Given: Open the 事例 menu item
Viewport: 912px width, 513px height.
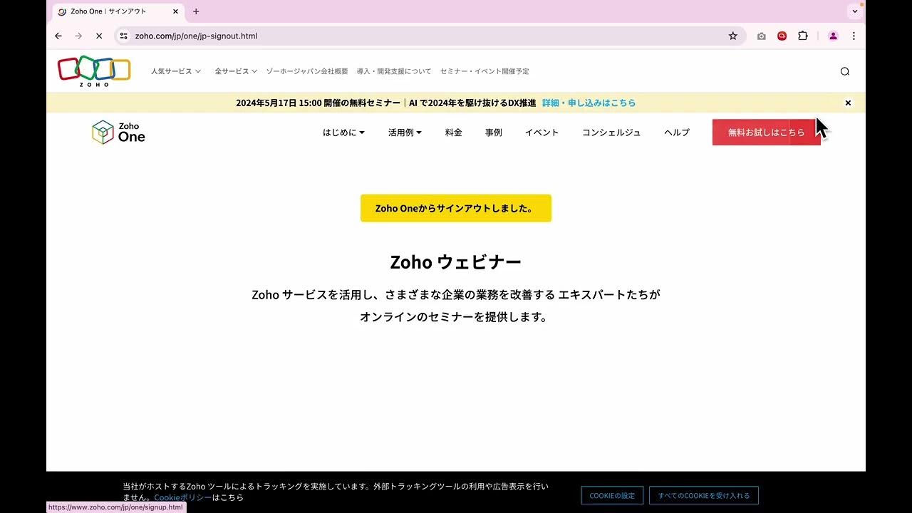Looking at the screenshot, I should click(x=494, y=133).
